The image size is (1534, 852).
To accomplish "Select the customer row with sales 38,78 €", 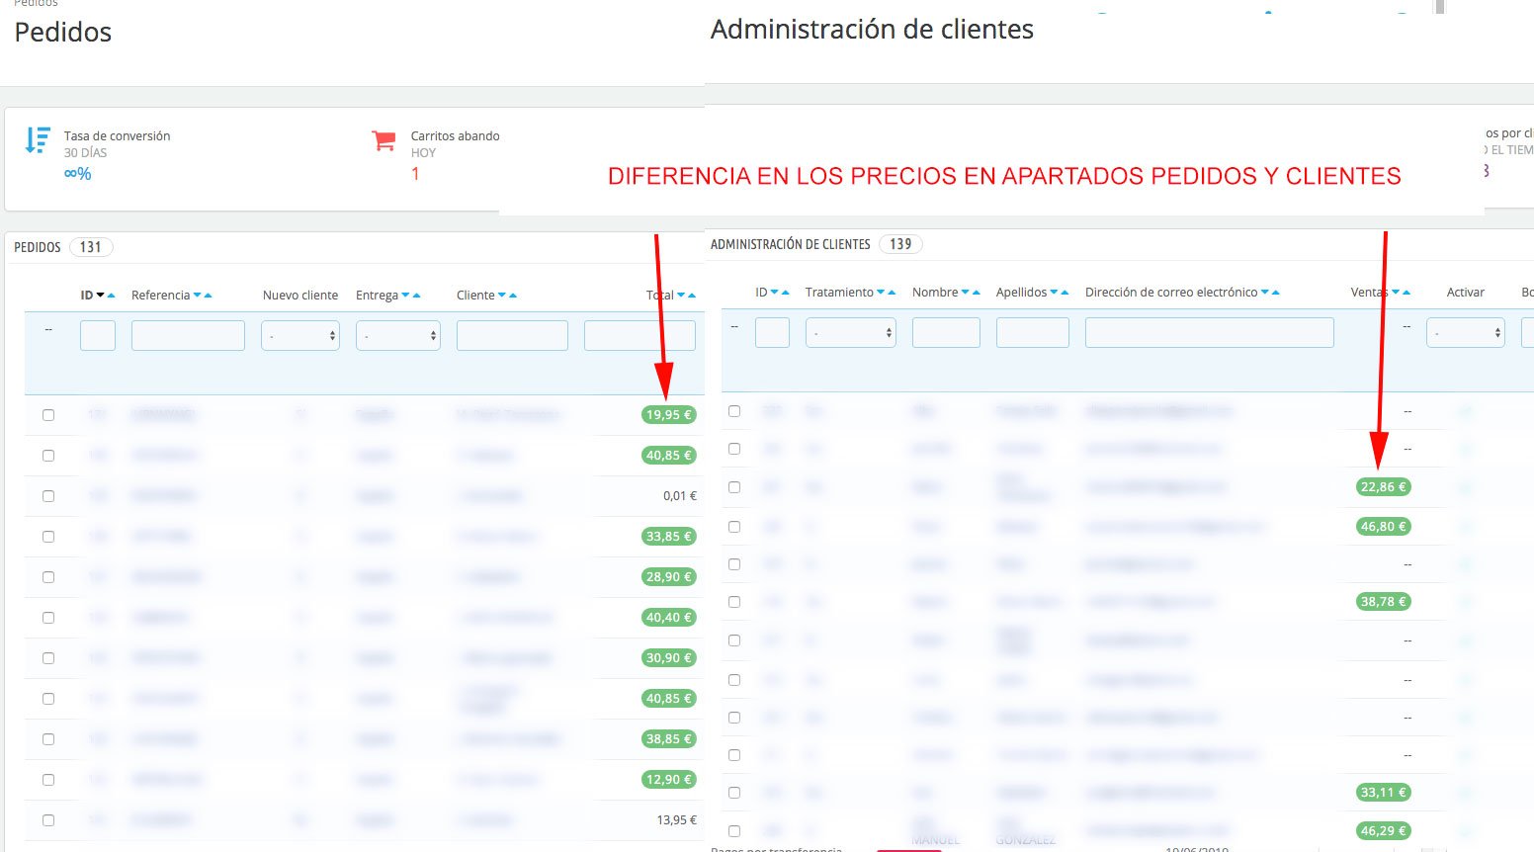I will tap(734, 602).
